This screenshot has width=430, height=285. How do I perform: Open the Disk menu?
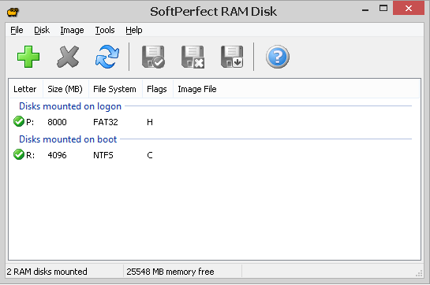[x=42, y=30]
